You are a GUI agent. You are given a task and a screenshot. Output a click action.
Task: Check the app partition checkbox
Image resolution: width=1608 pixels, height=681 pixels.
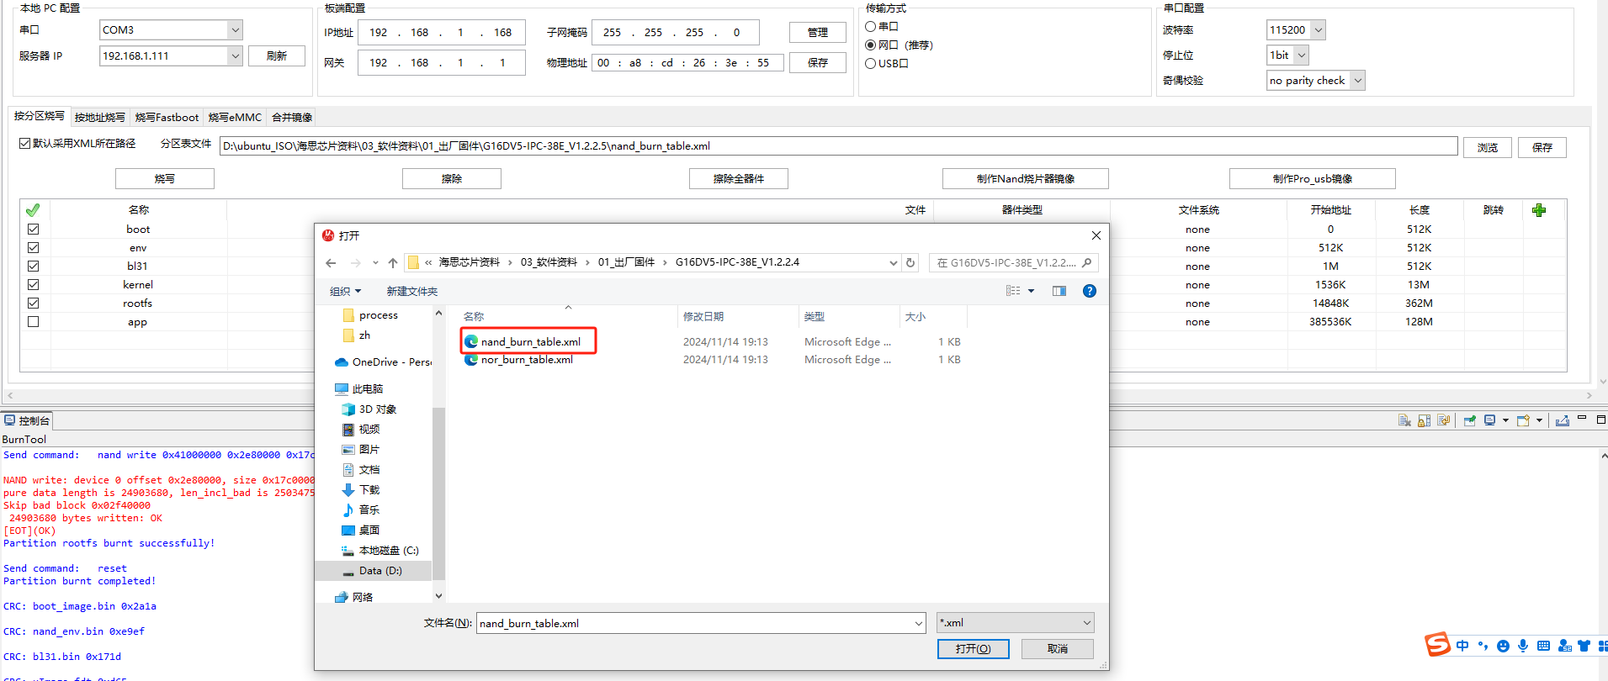pos(33,322)
